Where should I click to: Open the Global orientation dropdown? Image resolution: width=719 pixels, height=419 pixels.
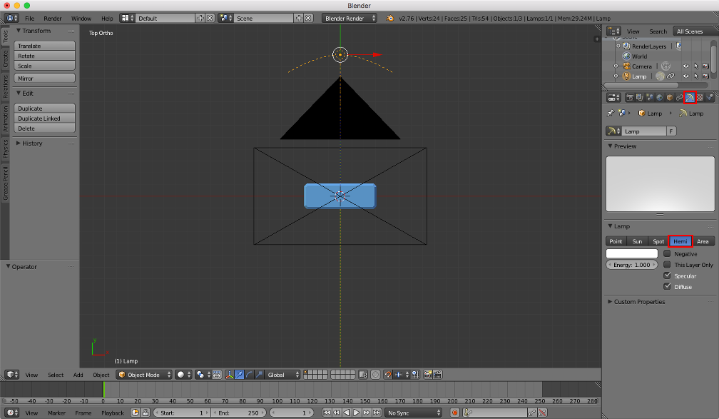click(282, 375)
